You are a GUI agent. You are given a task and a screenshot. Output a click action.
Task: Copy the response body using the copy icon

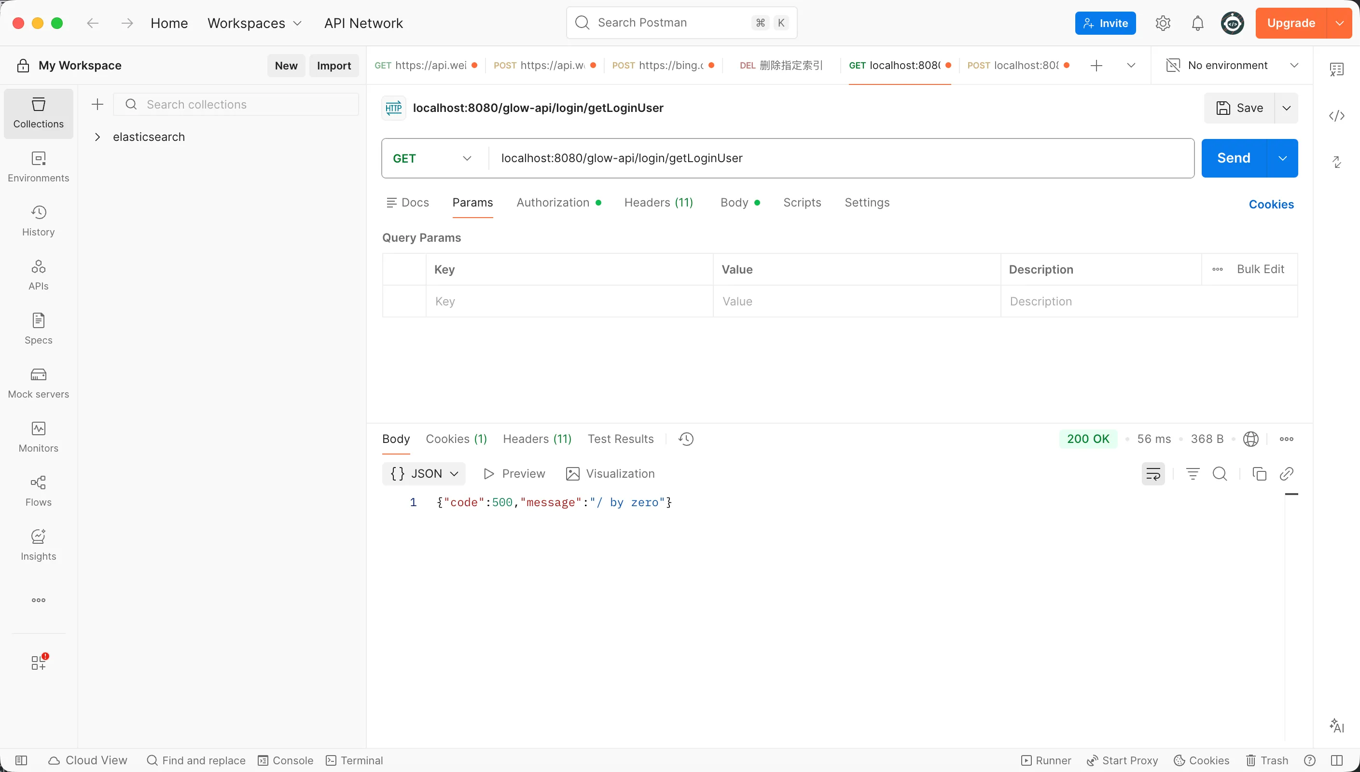click(x=1259, y=473)
